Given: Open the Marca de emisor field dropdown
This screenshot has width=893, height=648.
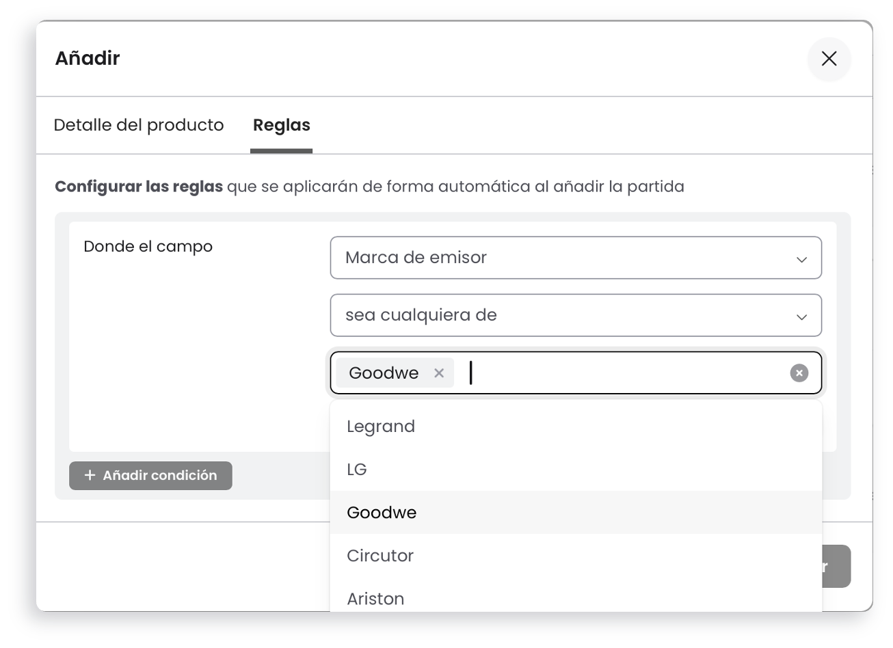Looking at the screenshot, I should click(x=561, y=258).
